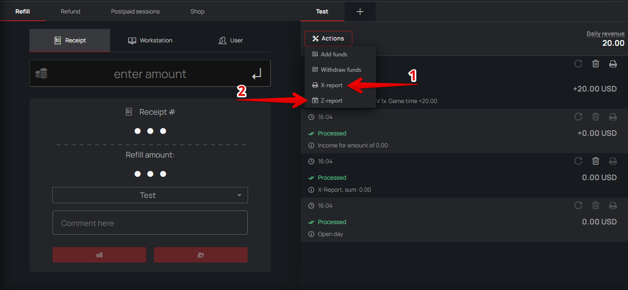Collapse the Actions dropdown menu
This screenshot has width=628, height=290.
(x=328, y=39)
